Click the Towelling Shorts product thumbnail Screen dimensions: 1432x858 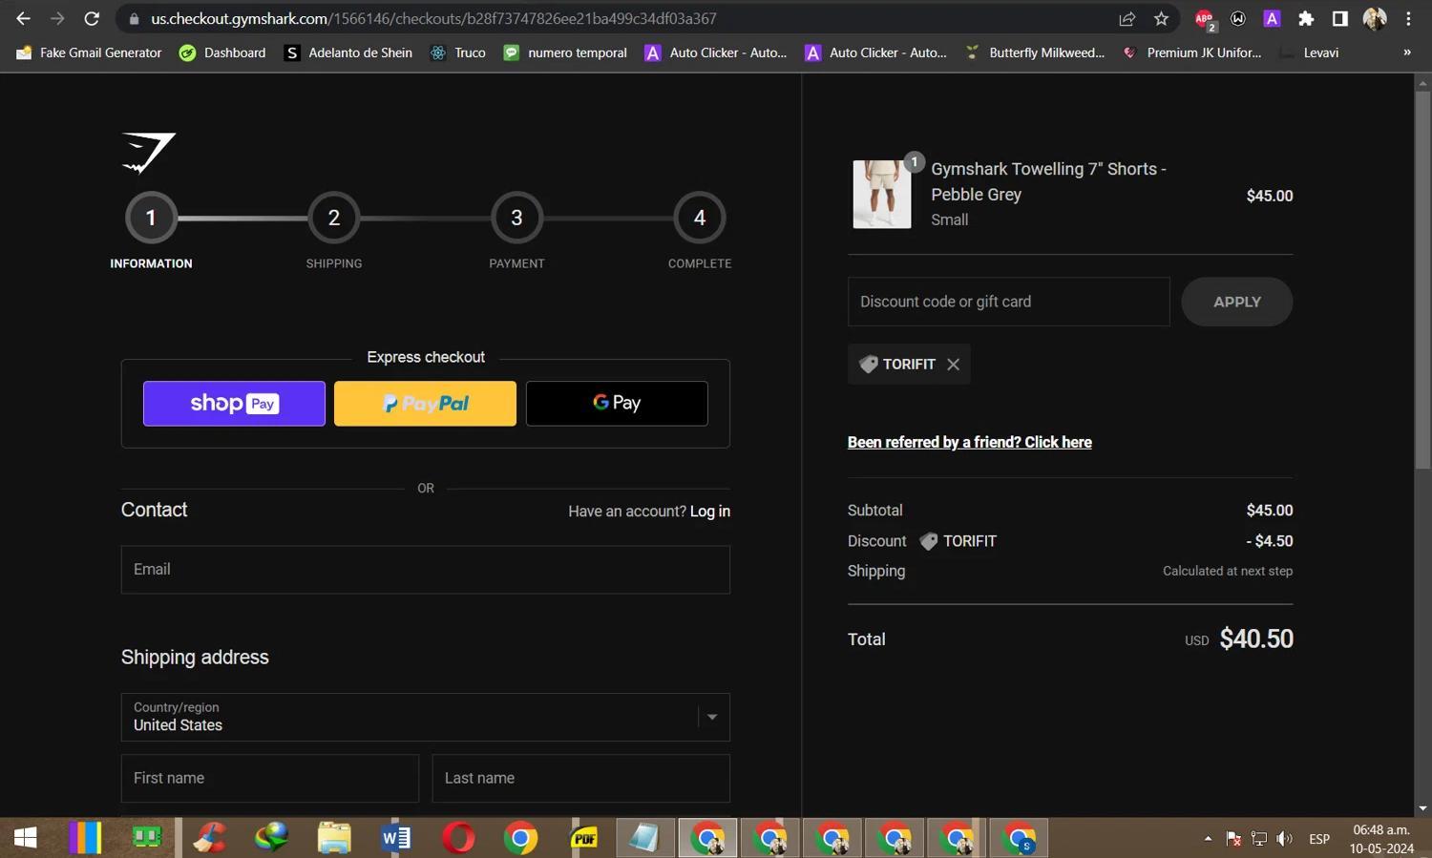point(882,195)
